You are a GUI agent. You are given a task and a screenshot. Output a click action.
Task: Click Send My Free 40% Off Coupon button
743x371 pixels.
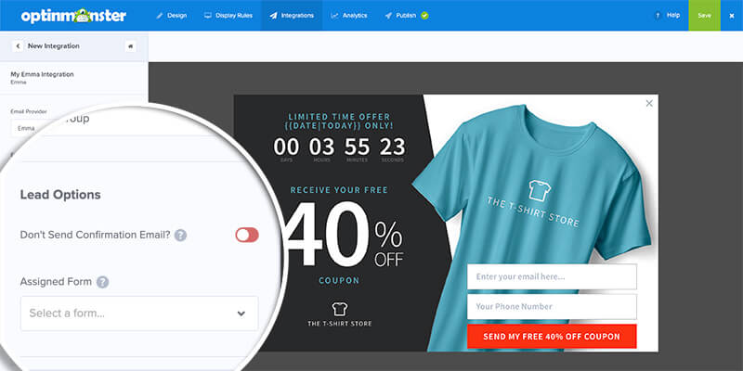(x=552, y=337)
